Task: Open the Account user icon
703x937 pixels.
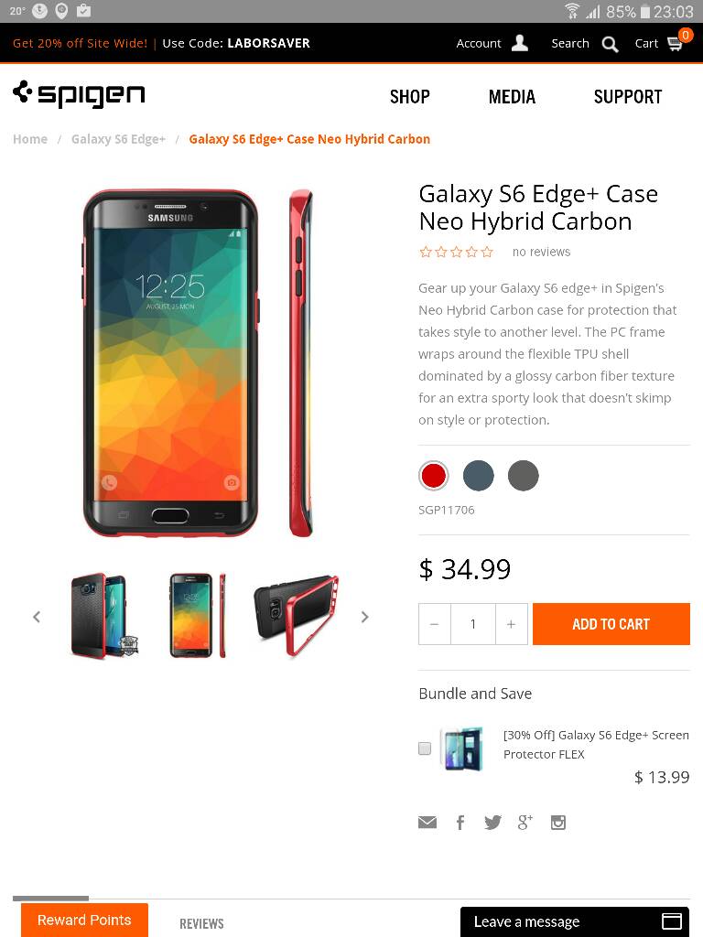Action: point(520,43)
